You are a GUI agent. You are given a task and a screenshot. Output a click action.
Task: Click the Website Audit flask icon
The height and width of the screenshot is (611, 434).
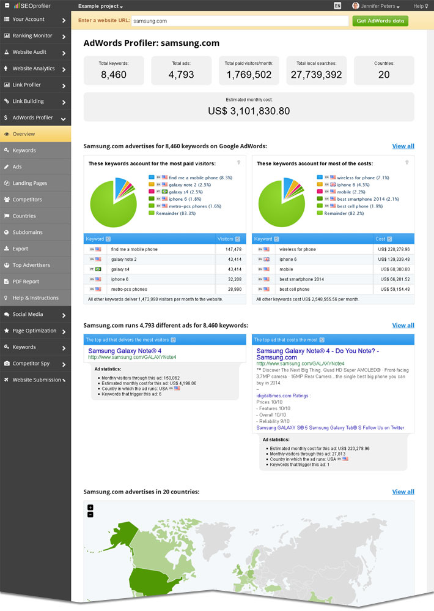point(7,52)
